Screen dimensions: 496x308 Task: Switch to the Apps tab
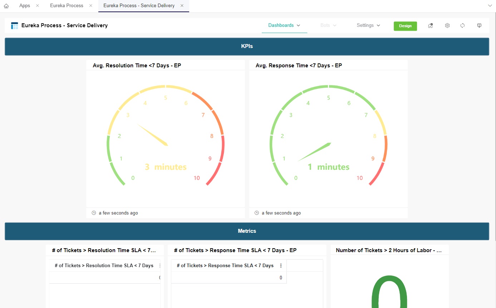point(24,6)
